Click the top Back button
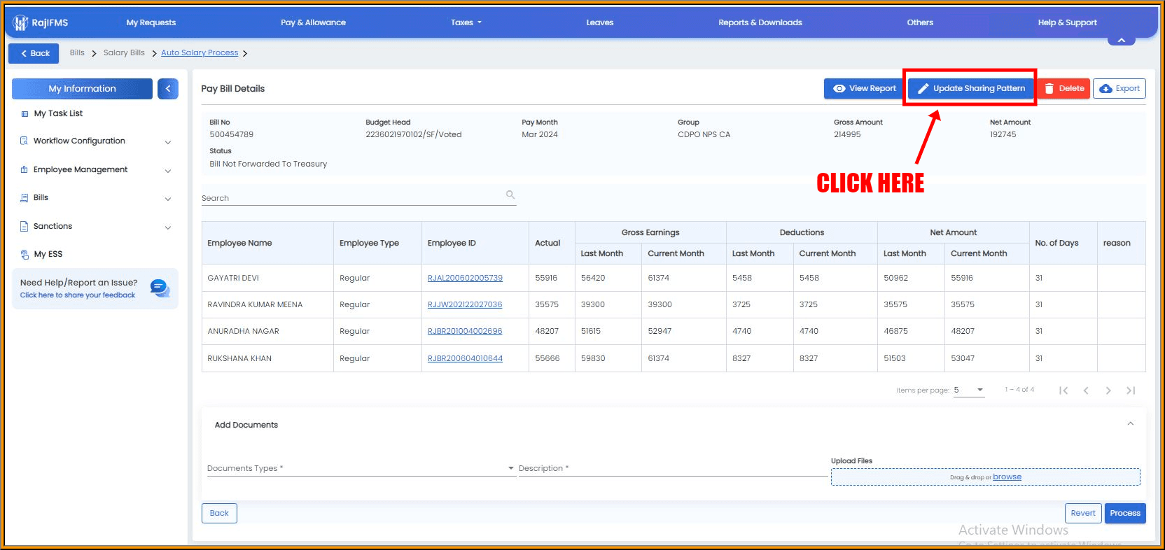 coord(34,53)
